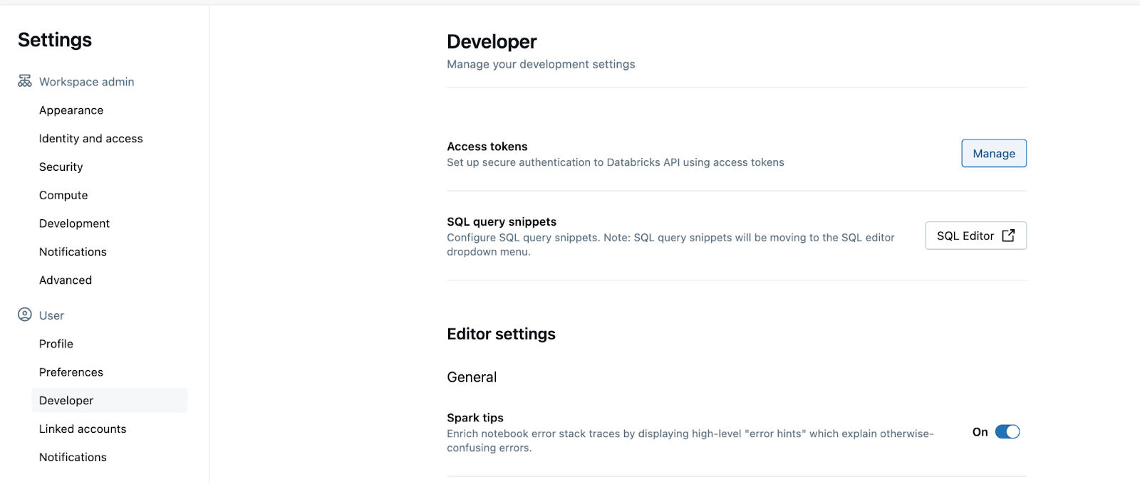1140x484 pixels.
Task: Click the User section header label
Action: point(51,315)
